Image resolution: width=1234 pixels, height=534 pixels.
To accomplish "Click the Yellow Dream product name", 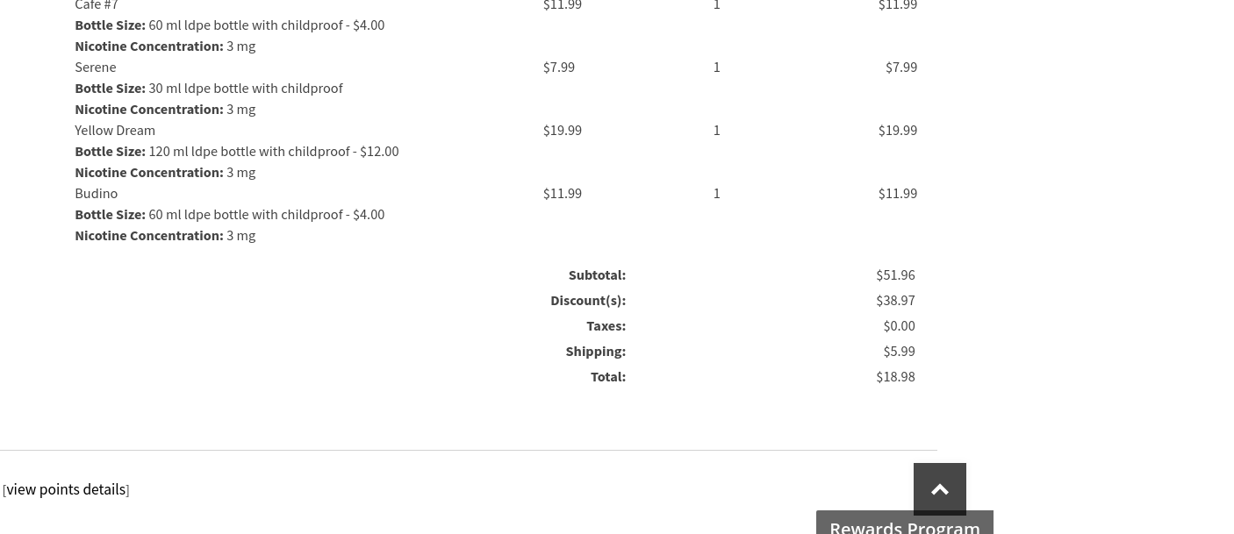I will [115, 130].
